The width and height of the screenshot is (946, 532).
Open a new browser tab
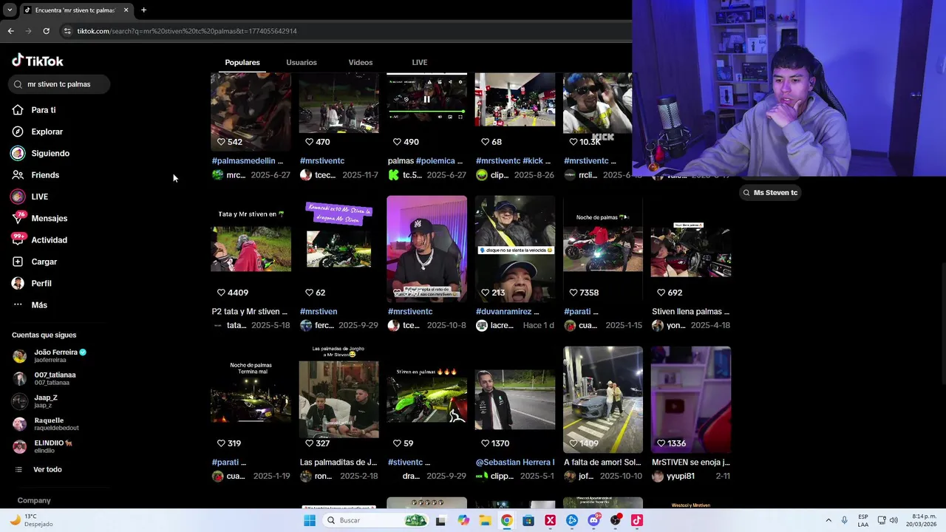coord(143,10)
